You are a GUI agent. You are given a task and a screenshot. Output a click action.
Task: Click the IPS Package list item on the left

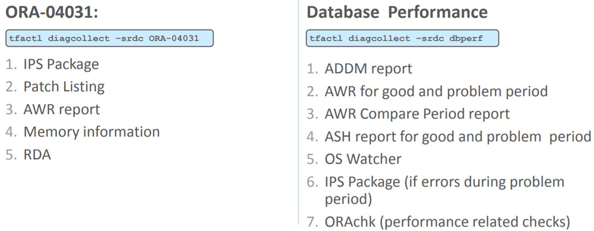coord(61,65)
